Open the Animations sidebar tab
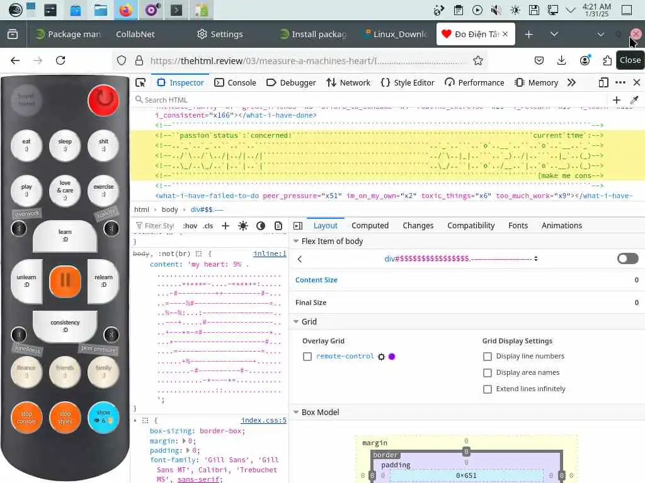 click(561, 226)
